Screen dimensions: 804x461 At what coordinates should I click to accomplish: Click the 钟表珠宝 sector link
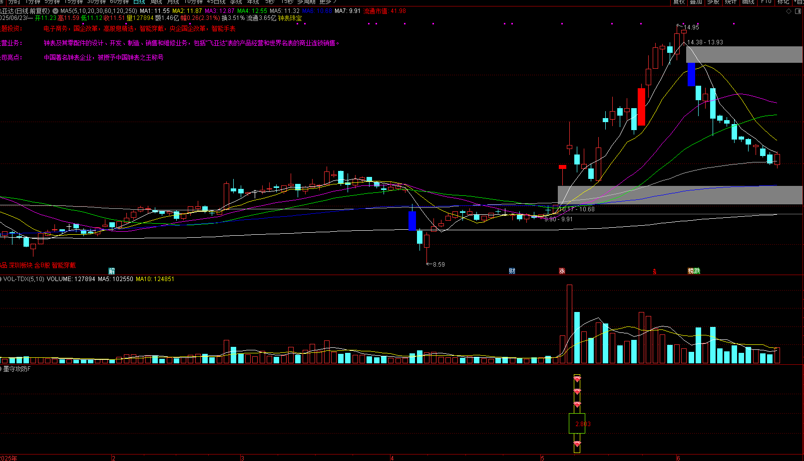coord(290,18)
